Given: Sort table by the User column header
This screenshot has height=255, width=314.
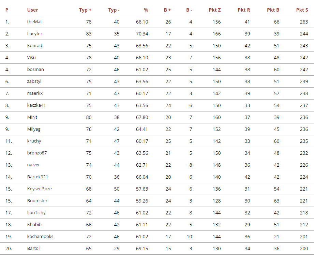Looking at the screenshot, I should tap(33, 10).
